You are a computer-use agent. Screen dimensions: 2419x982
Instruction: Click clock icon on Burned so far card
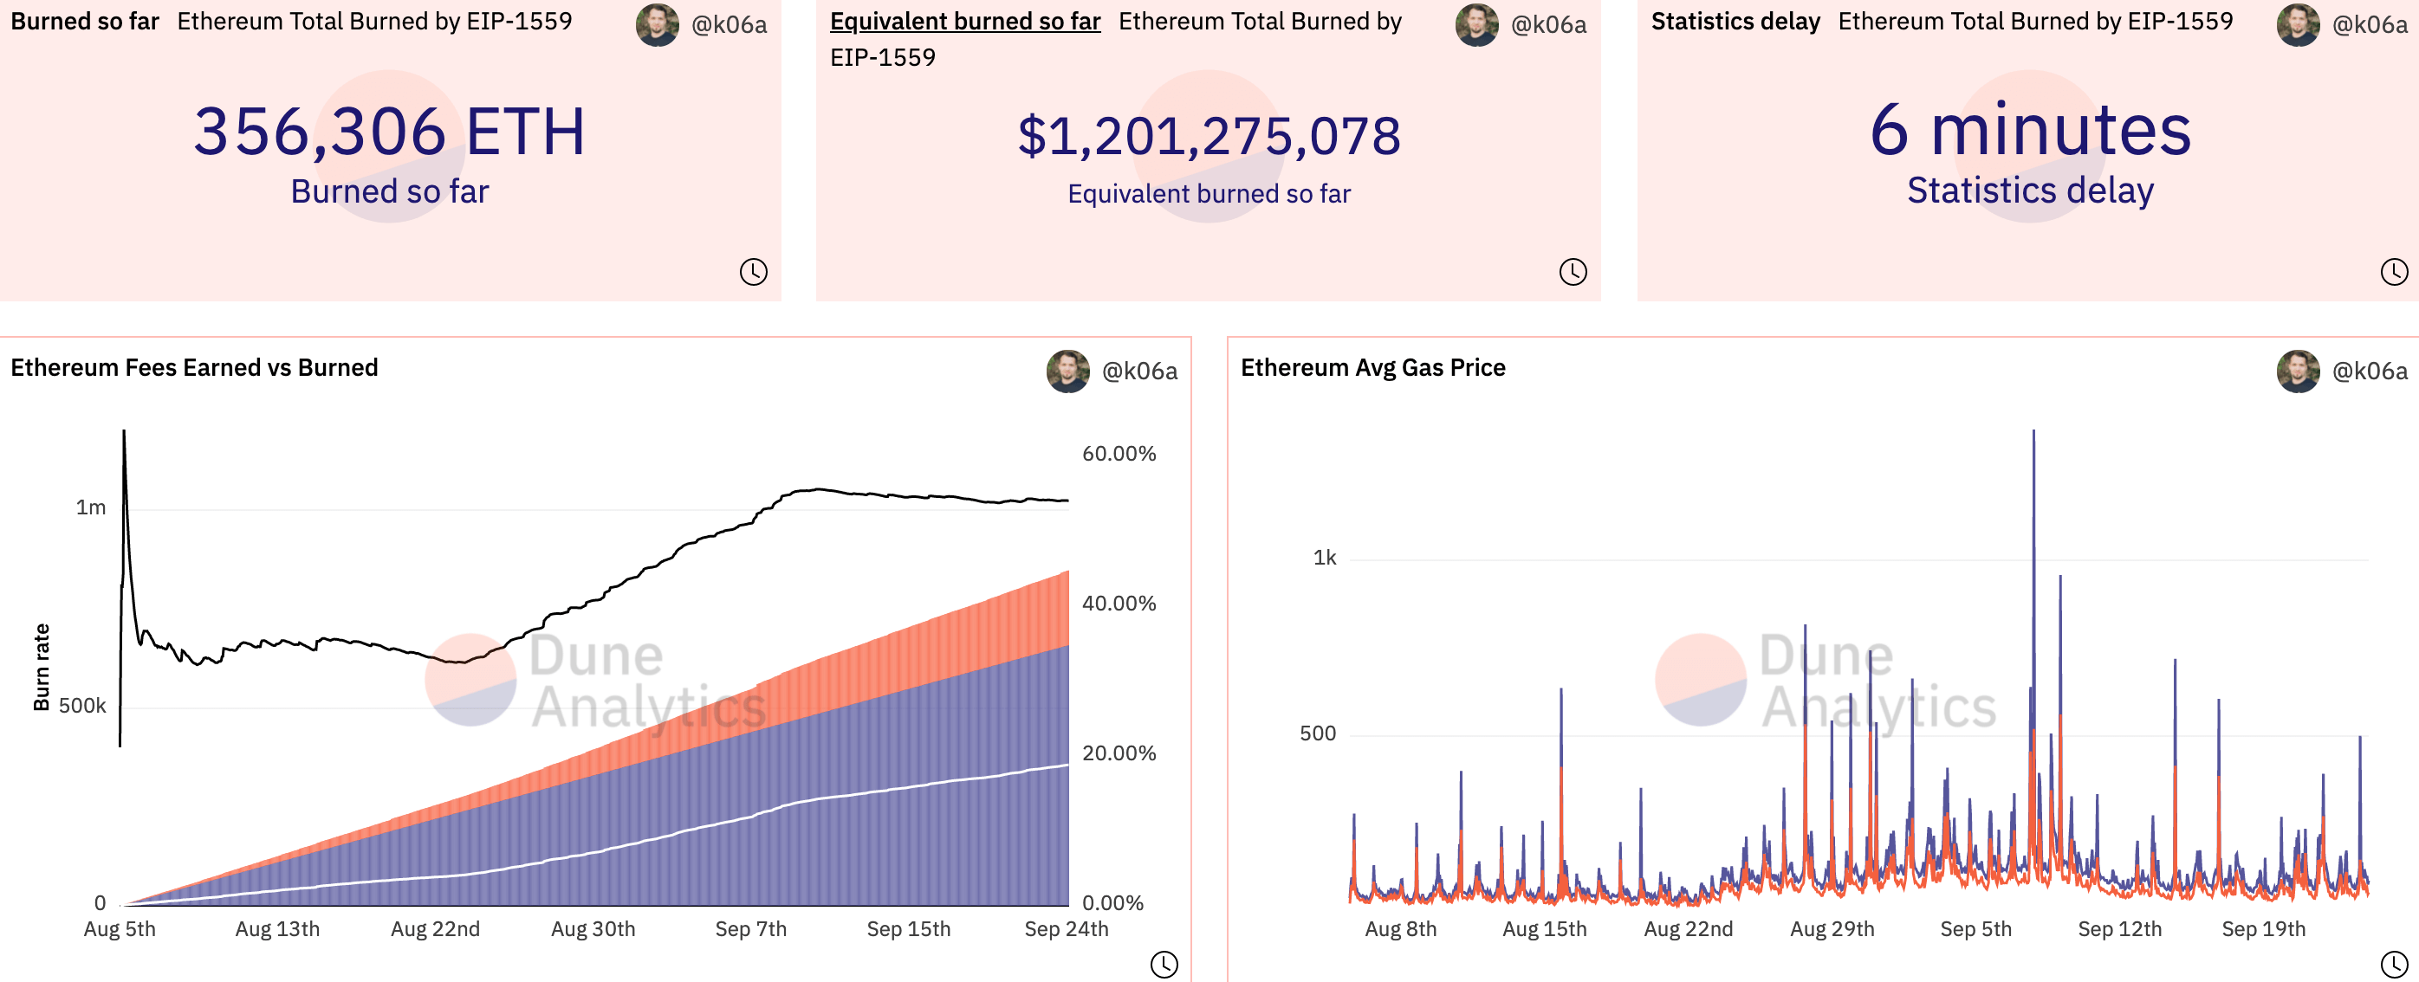pyautogui.click(x=753, y=272)
